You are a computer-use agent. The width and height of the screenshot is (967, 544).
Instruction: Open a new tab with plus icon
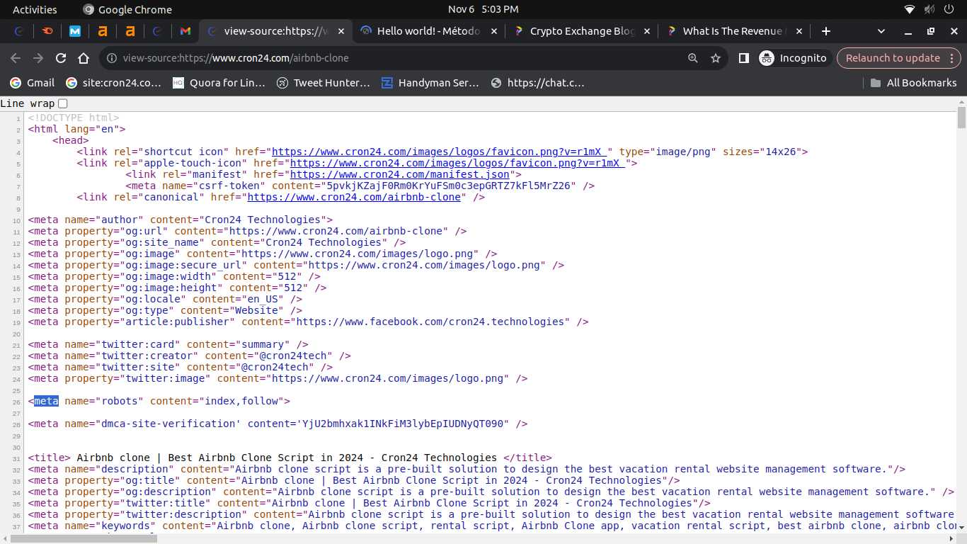click(x=825, y=31)
